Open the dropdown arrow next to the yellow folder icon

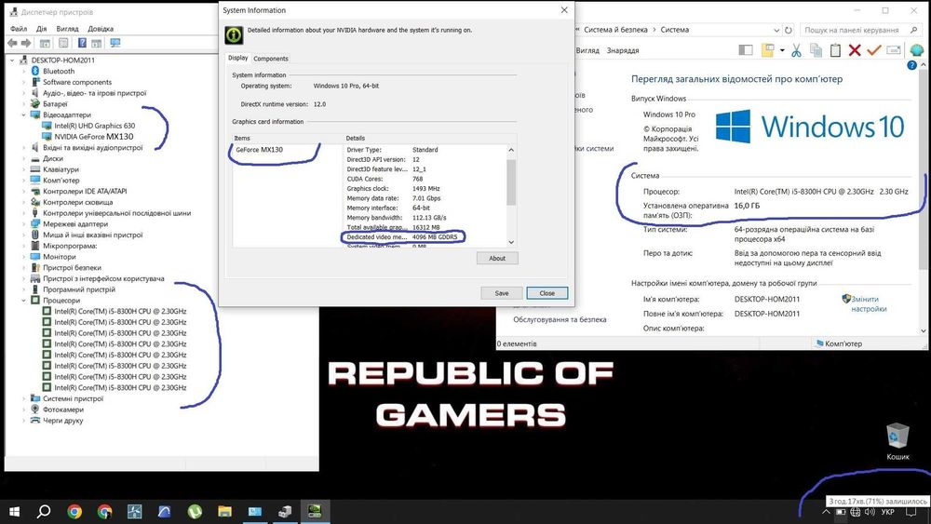click(x=782, y=50)
